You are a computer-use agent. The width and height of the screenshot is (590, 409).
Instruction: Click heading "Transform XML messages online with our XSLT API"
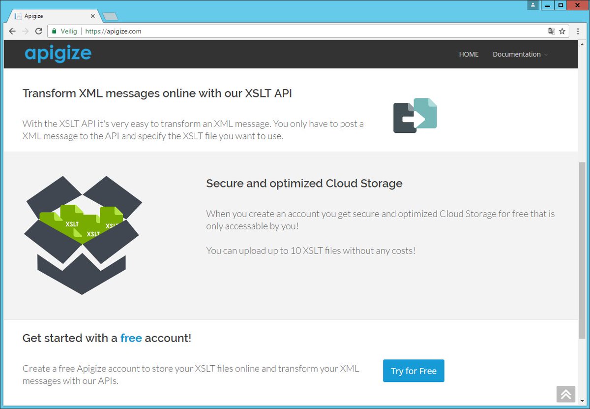[157, 93]
